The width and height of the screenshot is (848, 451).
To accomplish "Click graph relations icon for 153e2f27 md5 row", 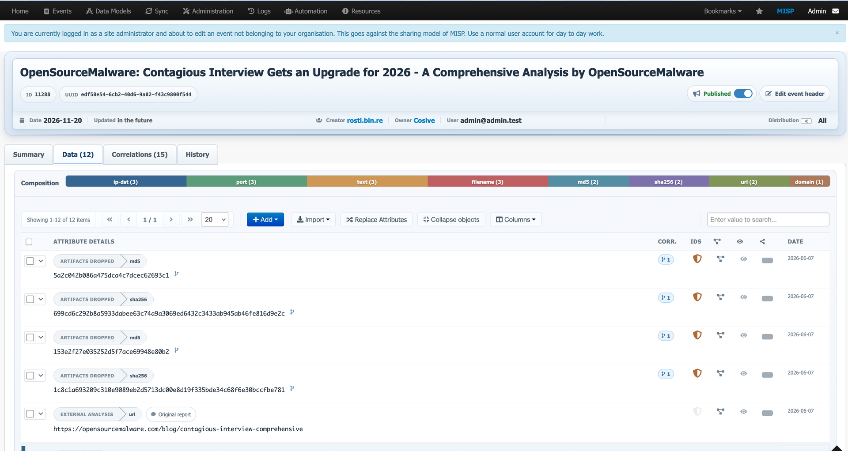I will (x=720, y=335).
